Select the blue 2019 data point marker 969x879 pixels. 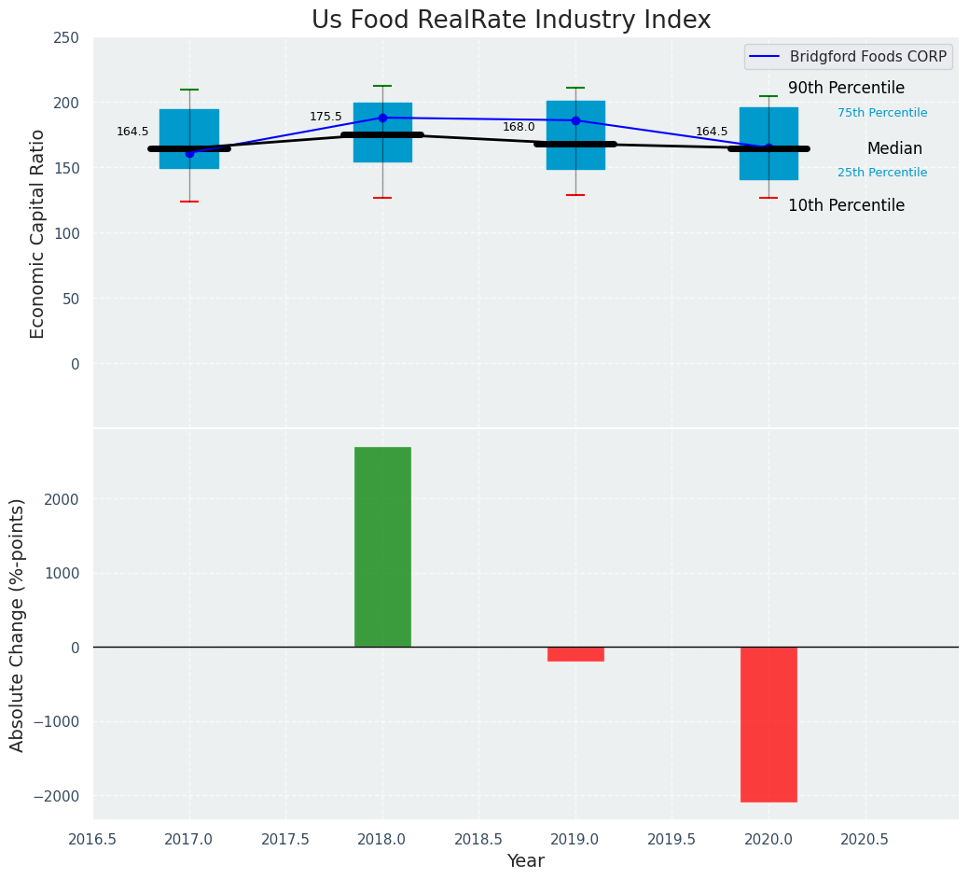point(575,120)
